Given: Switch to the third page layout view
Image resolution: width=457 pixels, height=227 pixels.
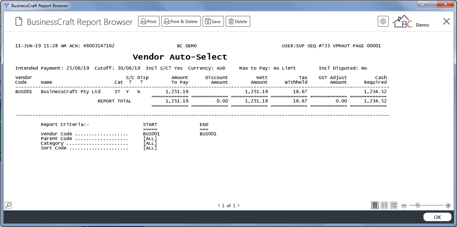Looking at the screenshot, I should coord(394,205).
